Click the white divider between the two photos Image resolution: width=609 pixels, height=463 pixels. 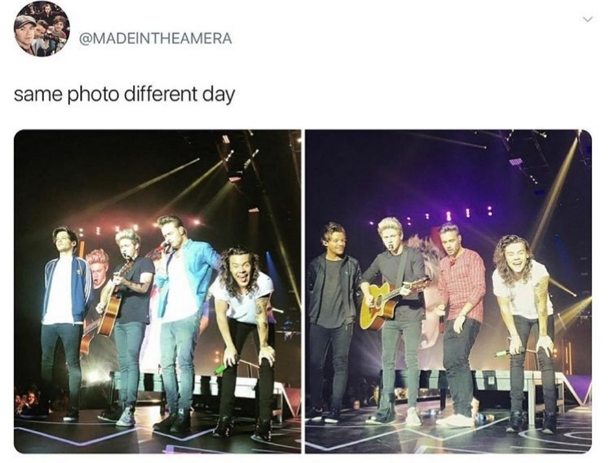coord(303,292)
